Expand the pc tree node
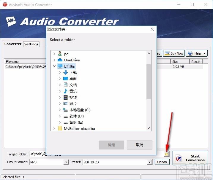Image resolution: width=213 pixels, height=180 pixels. point(54,54)
